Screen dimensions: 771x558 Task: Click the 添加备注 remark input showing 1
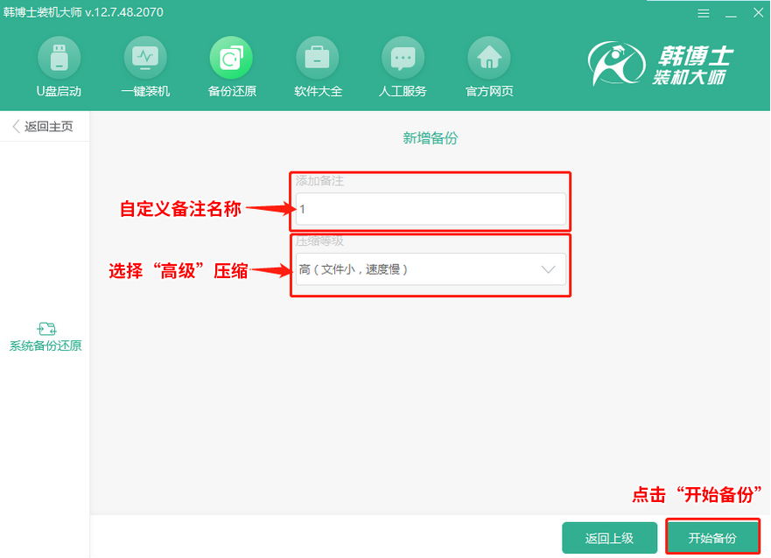tap(431, 210)
